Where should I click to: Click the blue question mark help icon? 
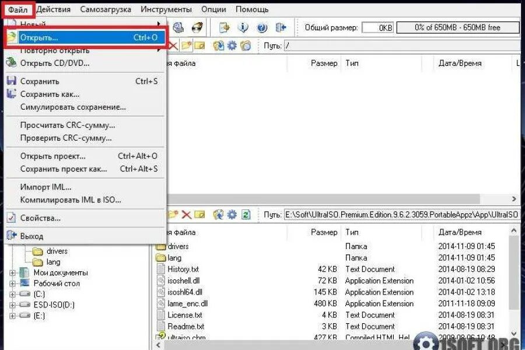262,27
